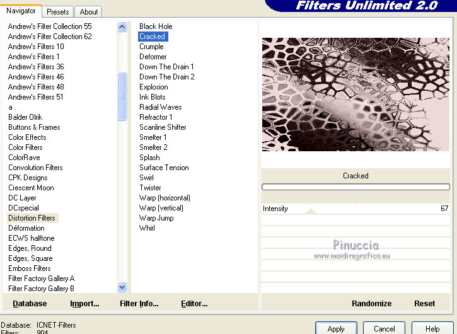This screenshot has height=334, width=457.
Task: Click the Intensity slider handle
Action: click(311, 211)
